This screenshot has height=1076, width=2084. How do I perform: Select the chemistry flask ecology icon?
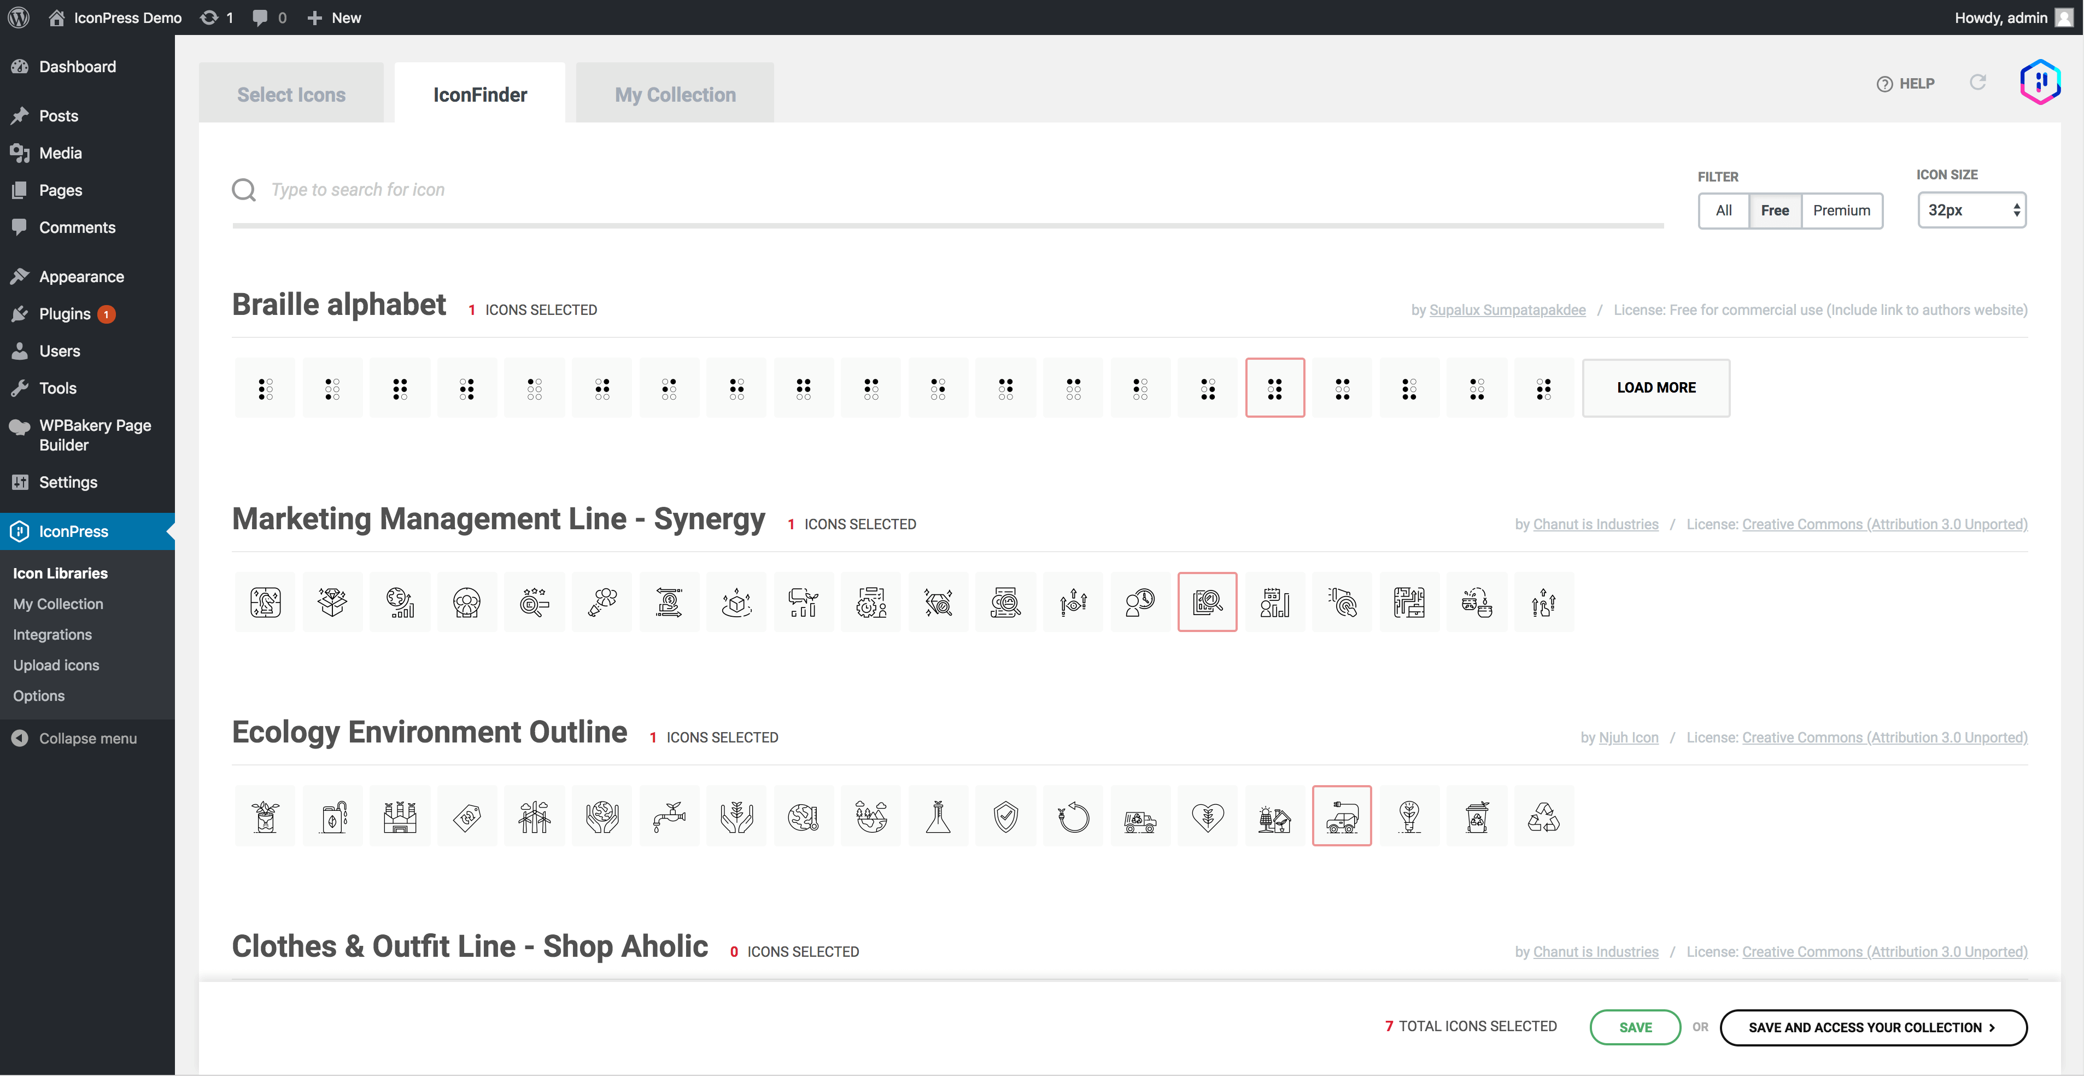(939, 816)
